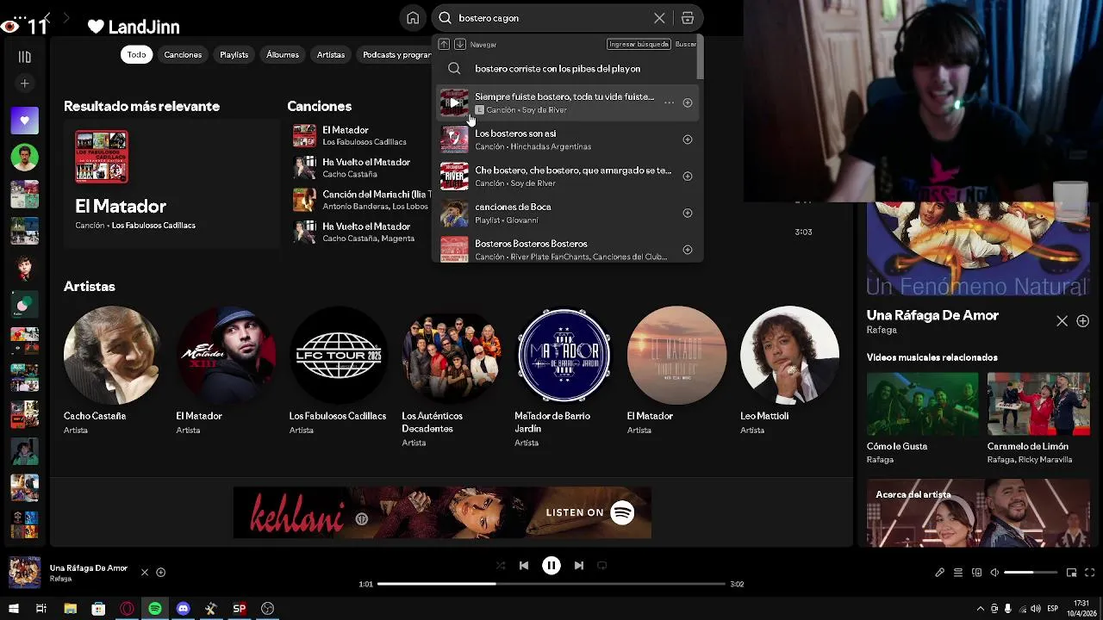Image resolution: width=1103 pixels, height=620 pixels.
Task: Remove now-playing track with X icon in bottom bar
Action: pos(145,572)
